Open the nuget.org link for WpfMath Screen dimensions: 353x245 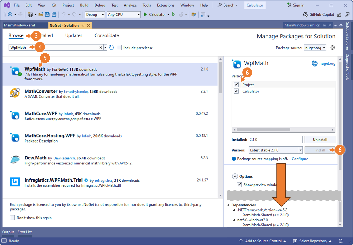pos(327,64)
